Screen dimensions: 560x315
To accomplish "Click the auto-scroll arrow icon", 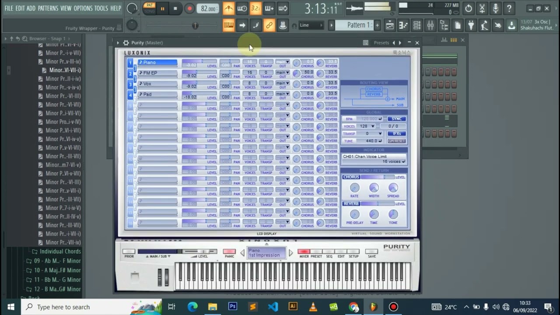I will pyautogui.click(x=242, y=25).
